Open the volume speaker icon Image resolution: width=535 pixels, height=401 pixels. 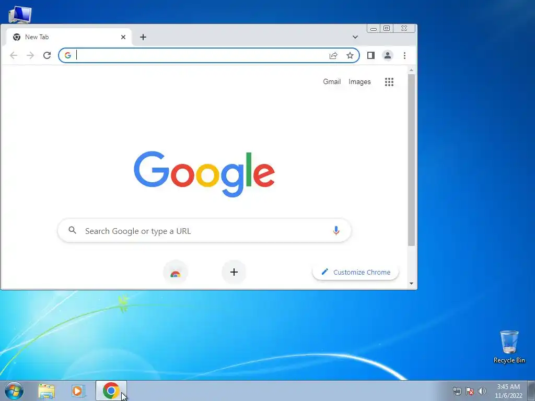[x=482, y=391]
